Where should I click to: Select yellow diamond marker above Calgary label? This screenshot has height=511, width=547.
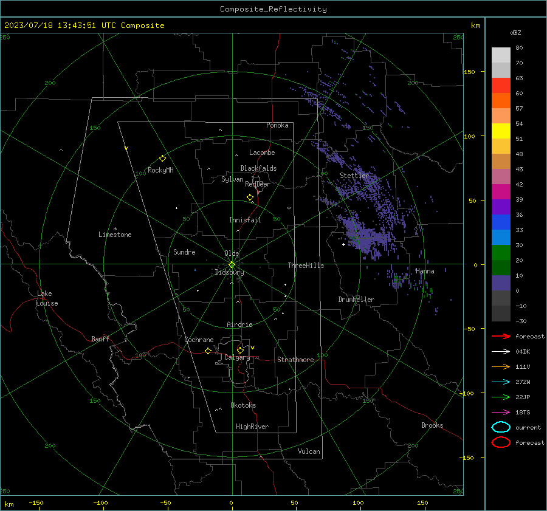coord(240,350)
